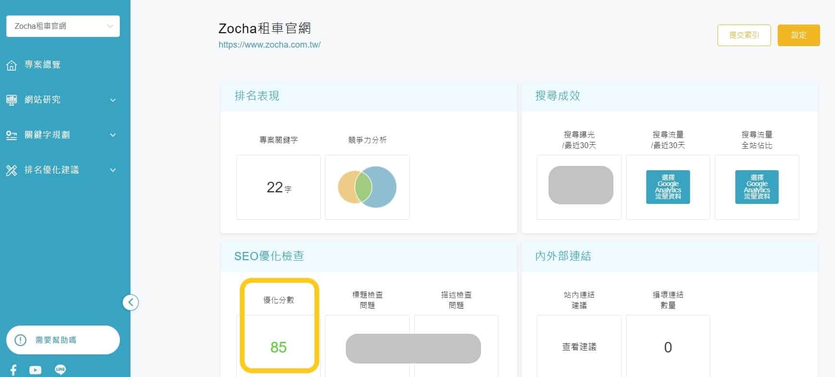Open the LINE icon in sidebar footer

pos(60,369)
